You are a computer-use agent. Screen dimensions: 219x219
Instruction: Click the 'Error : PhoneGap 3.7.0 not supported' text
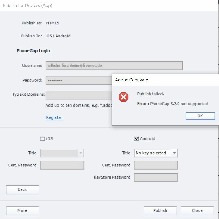(172, 104)
